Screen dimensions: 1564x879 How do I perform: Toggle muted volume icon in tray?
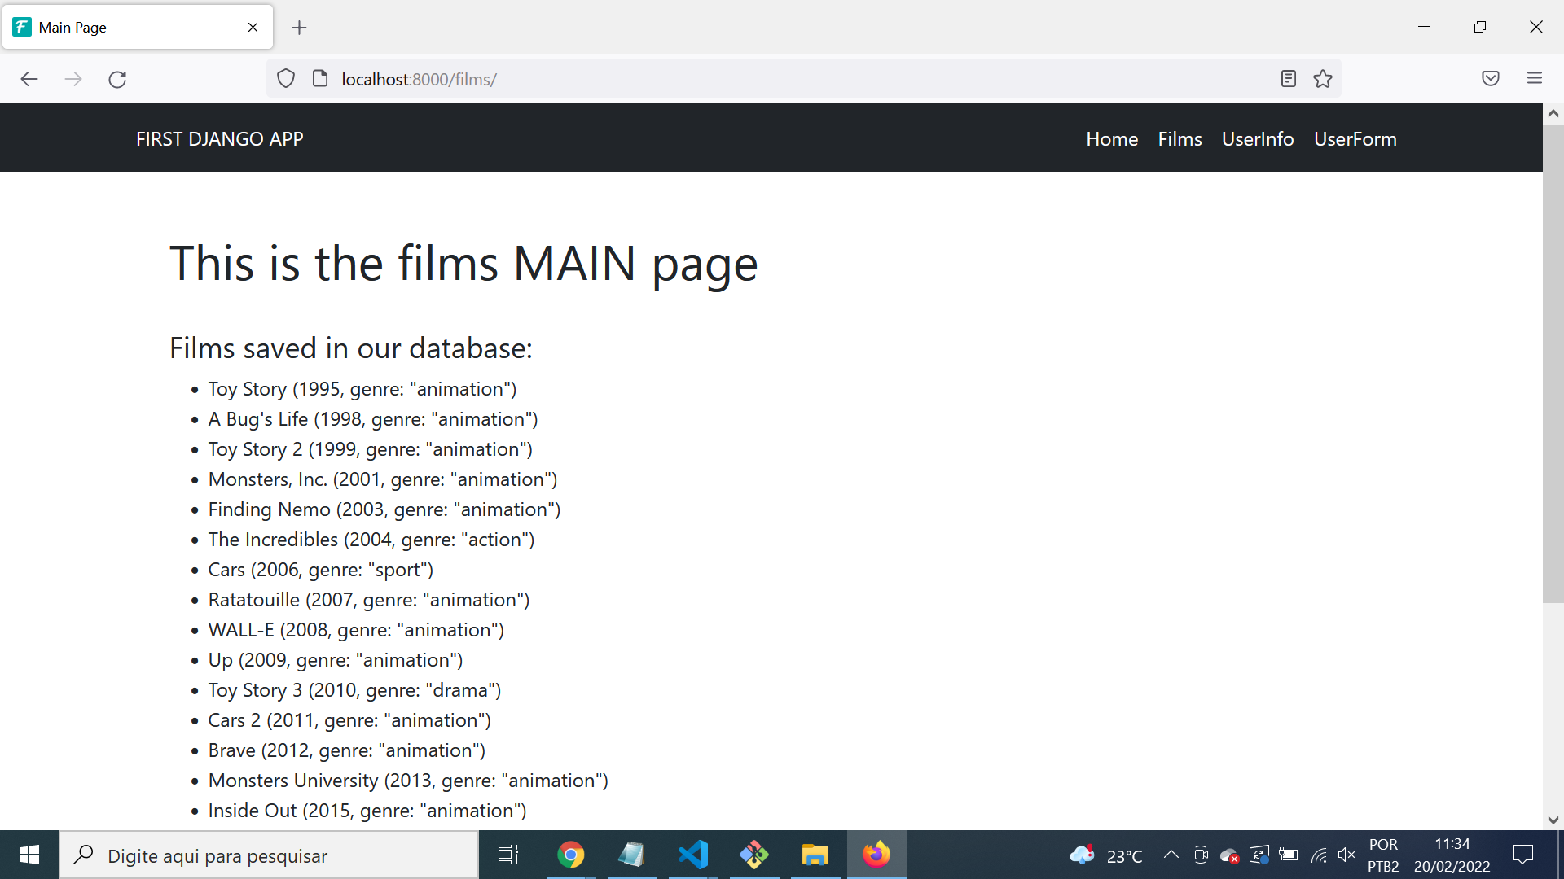tap(1346, 855)
